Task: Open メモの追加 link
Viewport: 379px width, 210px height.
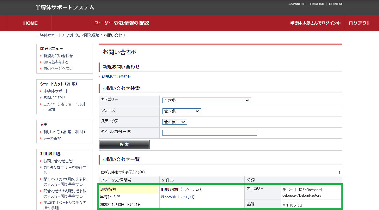Action: coord(52,139)
